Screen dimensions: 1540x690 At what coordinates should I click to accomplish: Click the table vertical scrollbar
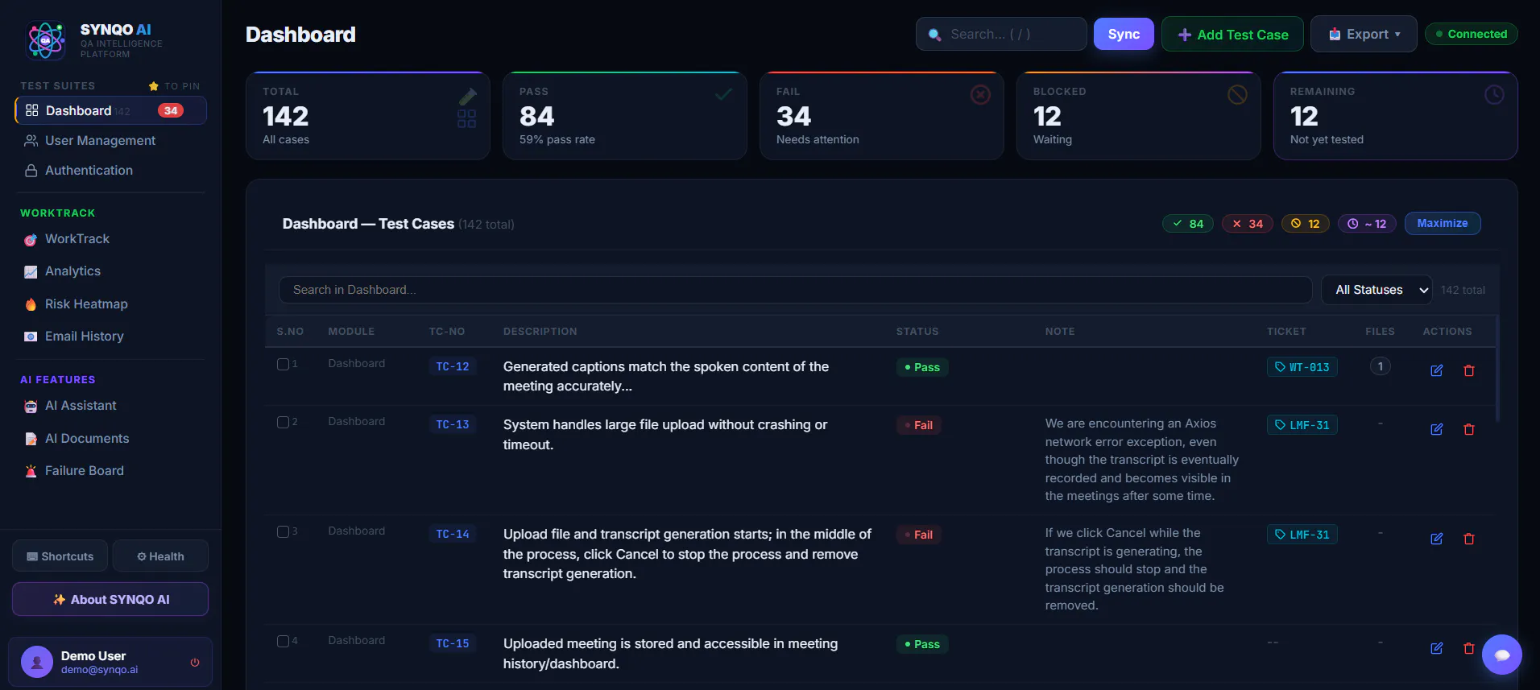click(1497, 369)
